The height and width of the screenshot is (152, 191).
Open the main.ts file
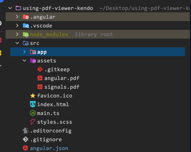click(48, 113)
